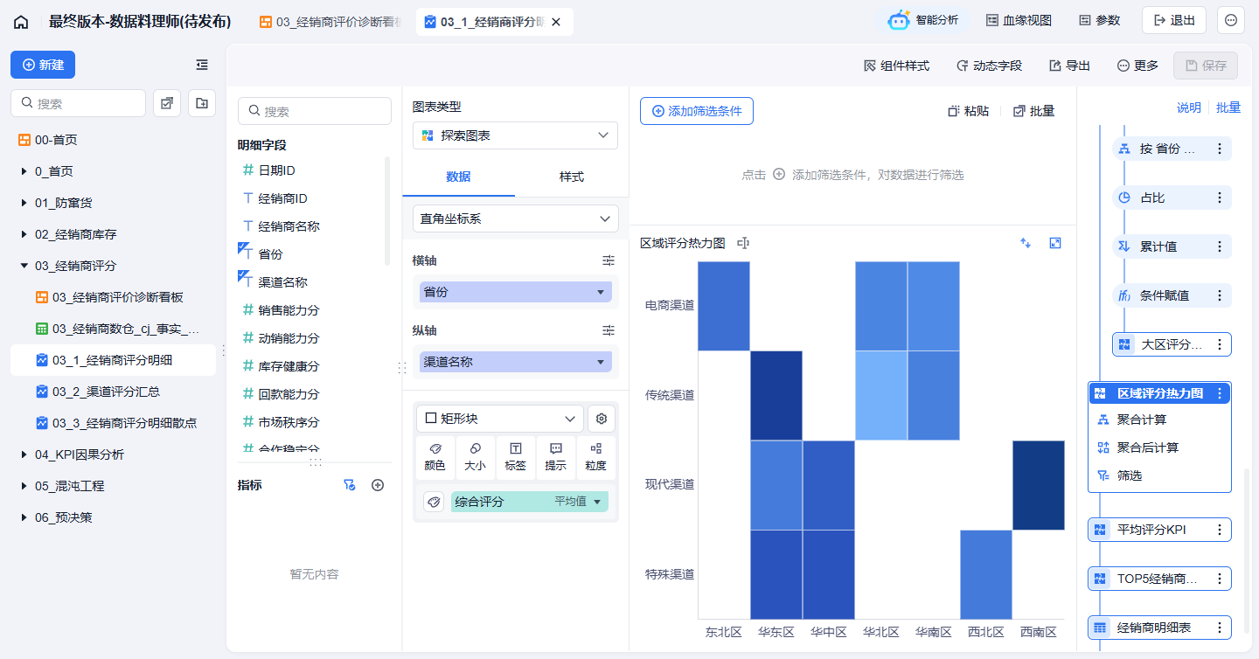Click the batch-select checkbox icon beside search

(167, 103)
